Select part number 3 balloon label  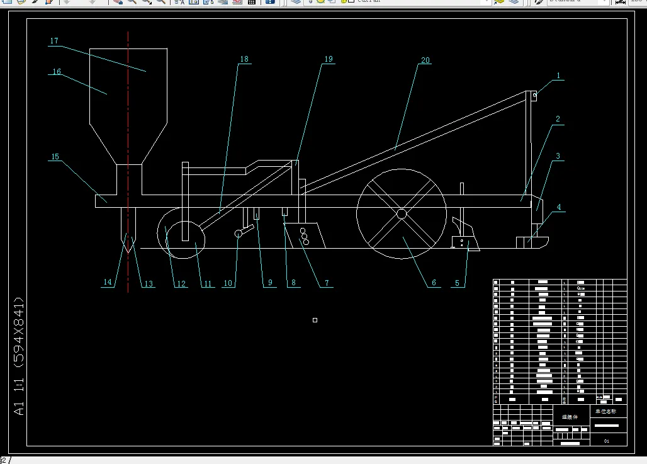tap(558, 156)
